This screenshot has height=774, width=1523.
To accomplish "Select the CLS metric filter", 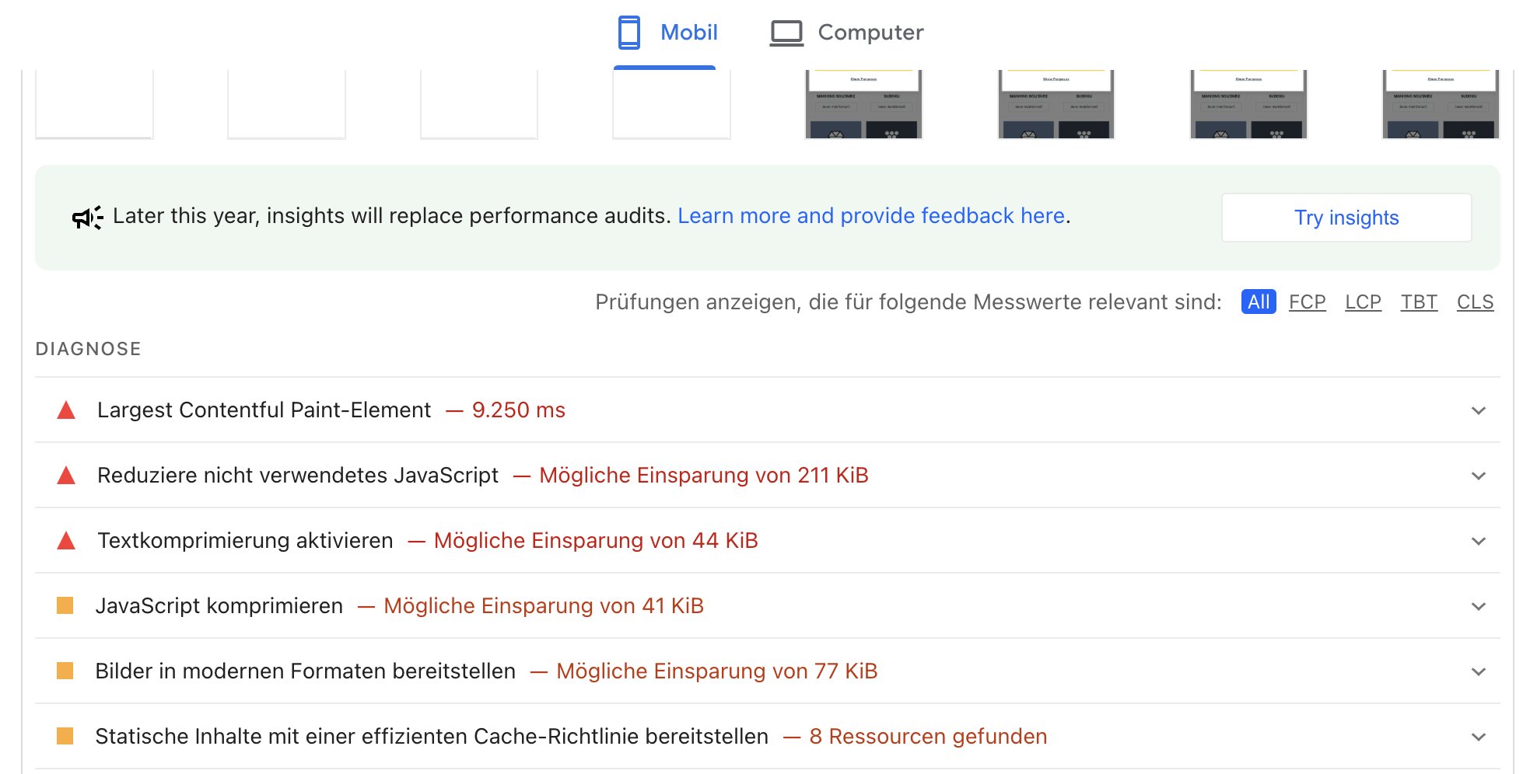I will pos(1475,302).
